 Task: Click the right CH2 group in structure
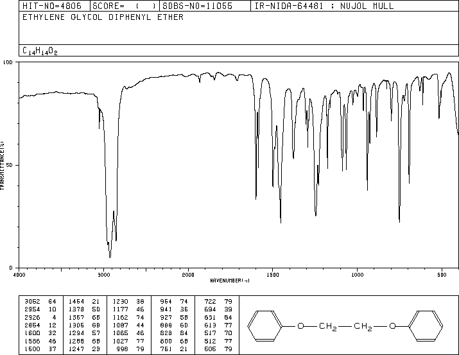coord(363,327)
